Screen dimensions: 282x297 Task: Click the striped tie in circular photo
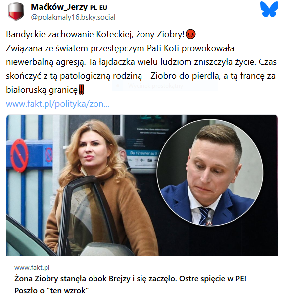coord(205,215)
